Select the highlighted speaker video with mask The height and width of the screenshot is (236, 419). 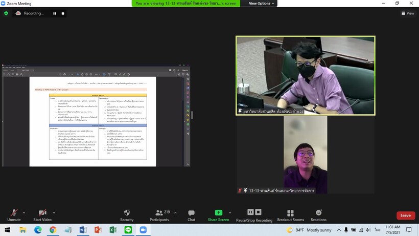[306, 76]
